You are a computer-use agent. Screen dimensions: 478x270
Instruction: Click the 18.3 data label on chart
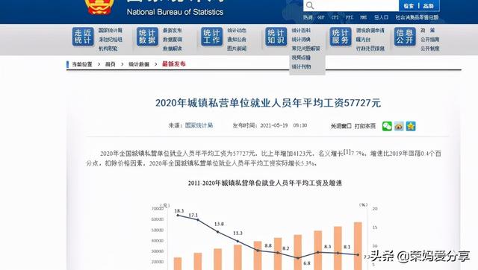click(179, 210)
